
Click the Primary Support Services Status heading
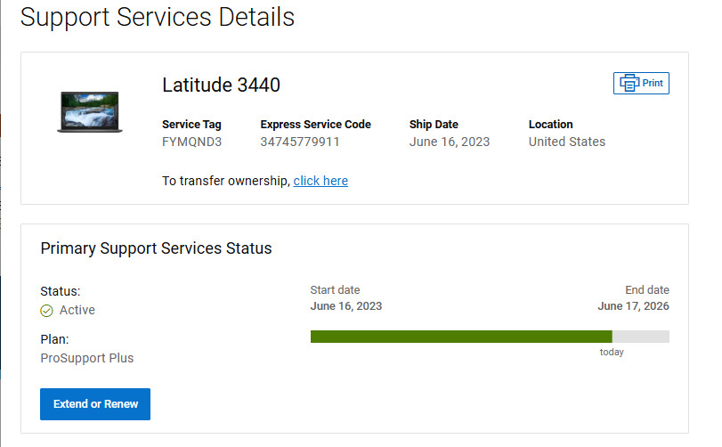click(x=156, y=248)
